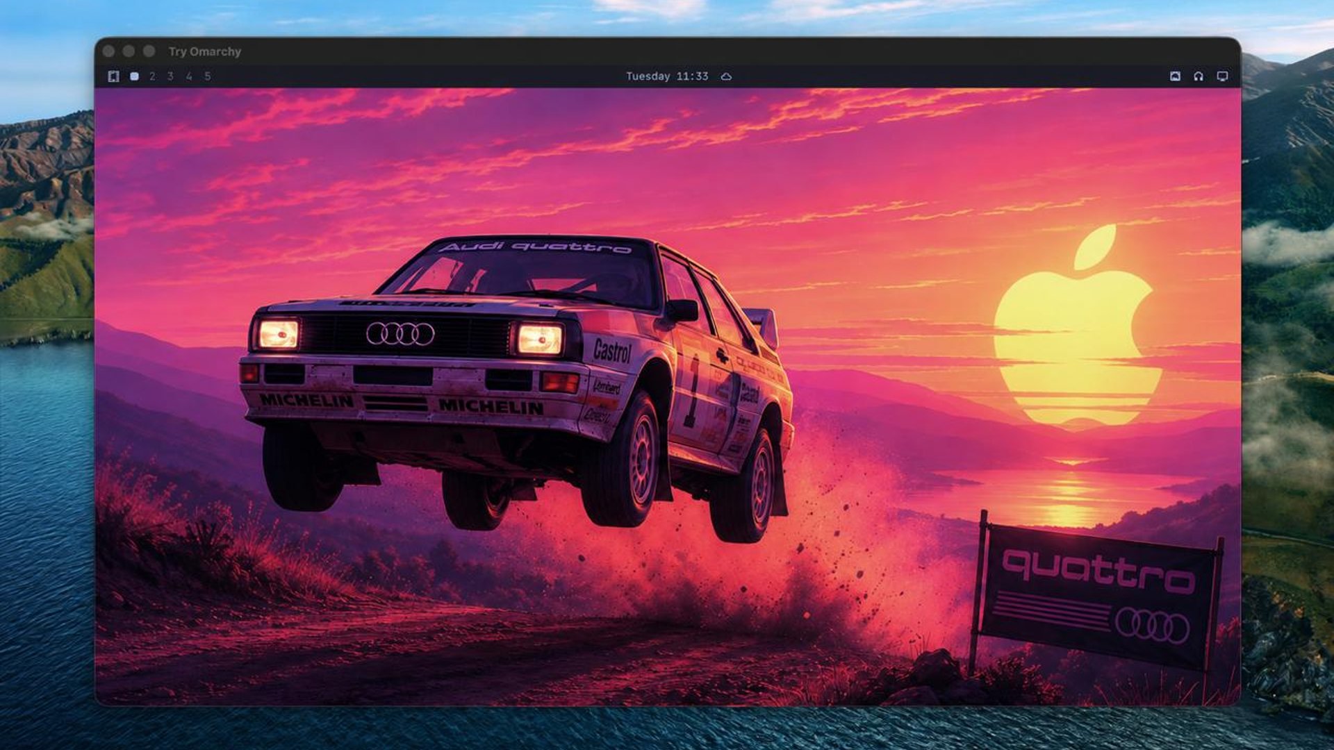Switch to workspace 5

[x=208, y=76]
